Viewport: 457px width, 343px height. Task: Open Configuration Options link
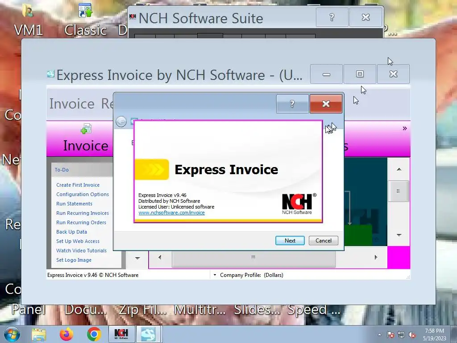click(x=83, y=194)
